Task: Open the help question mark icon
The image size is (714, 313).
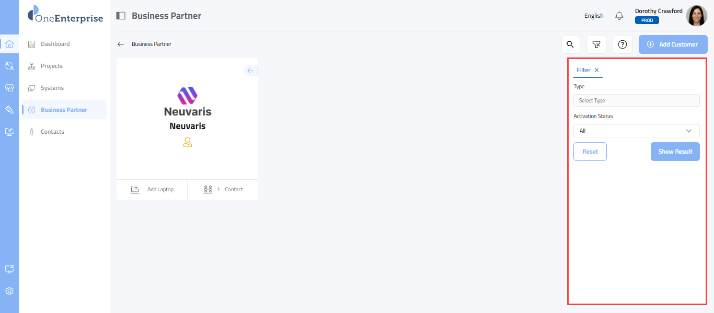Action: point(623,44)
